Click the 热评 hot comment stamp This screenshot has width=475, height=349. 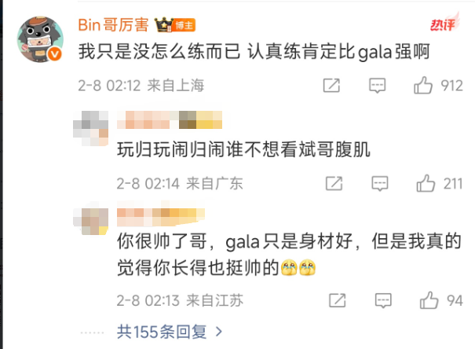coord(444,23)
